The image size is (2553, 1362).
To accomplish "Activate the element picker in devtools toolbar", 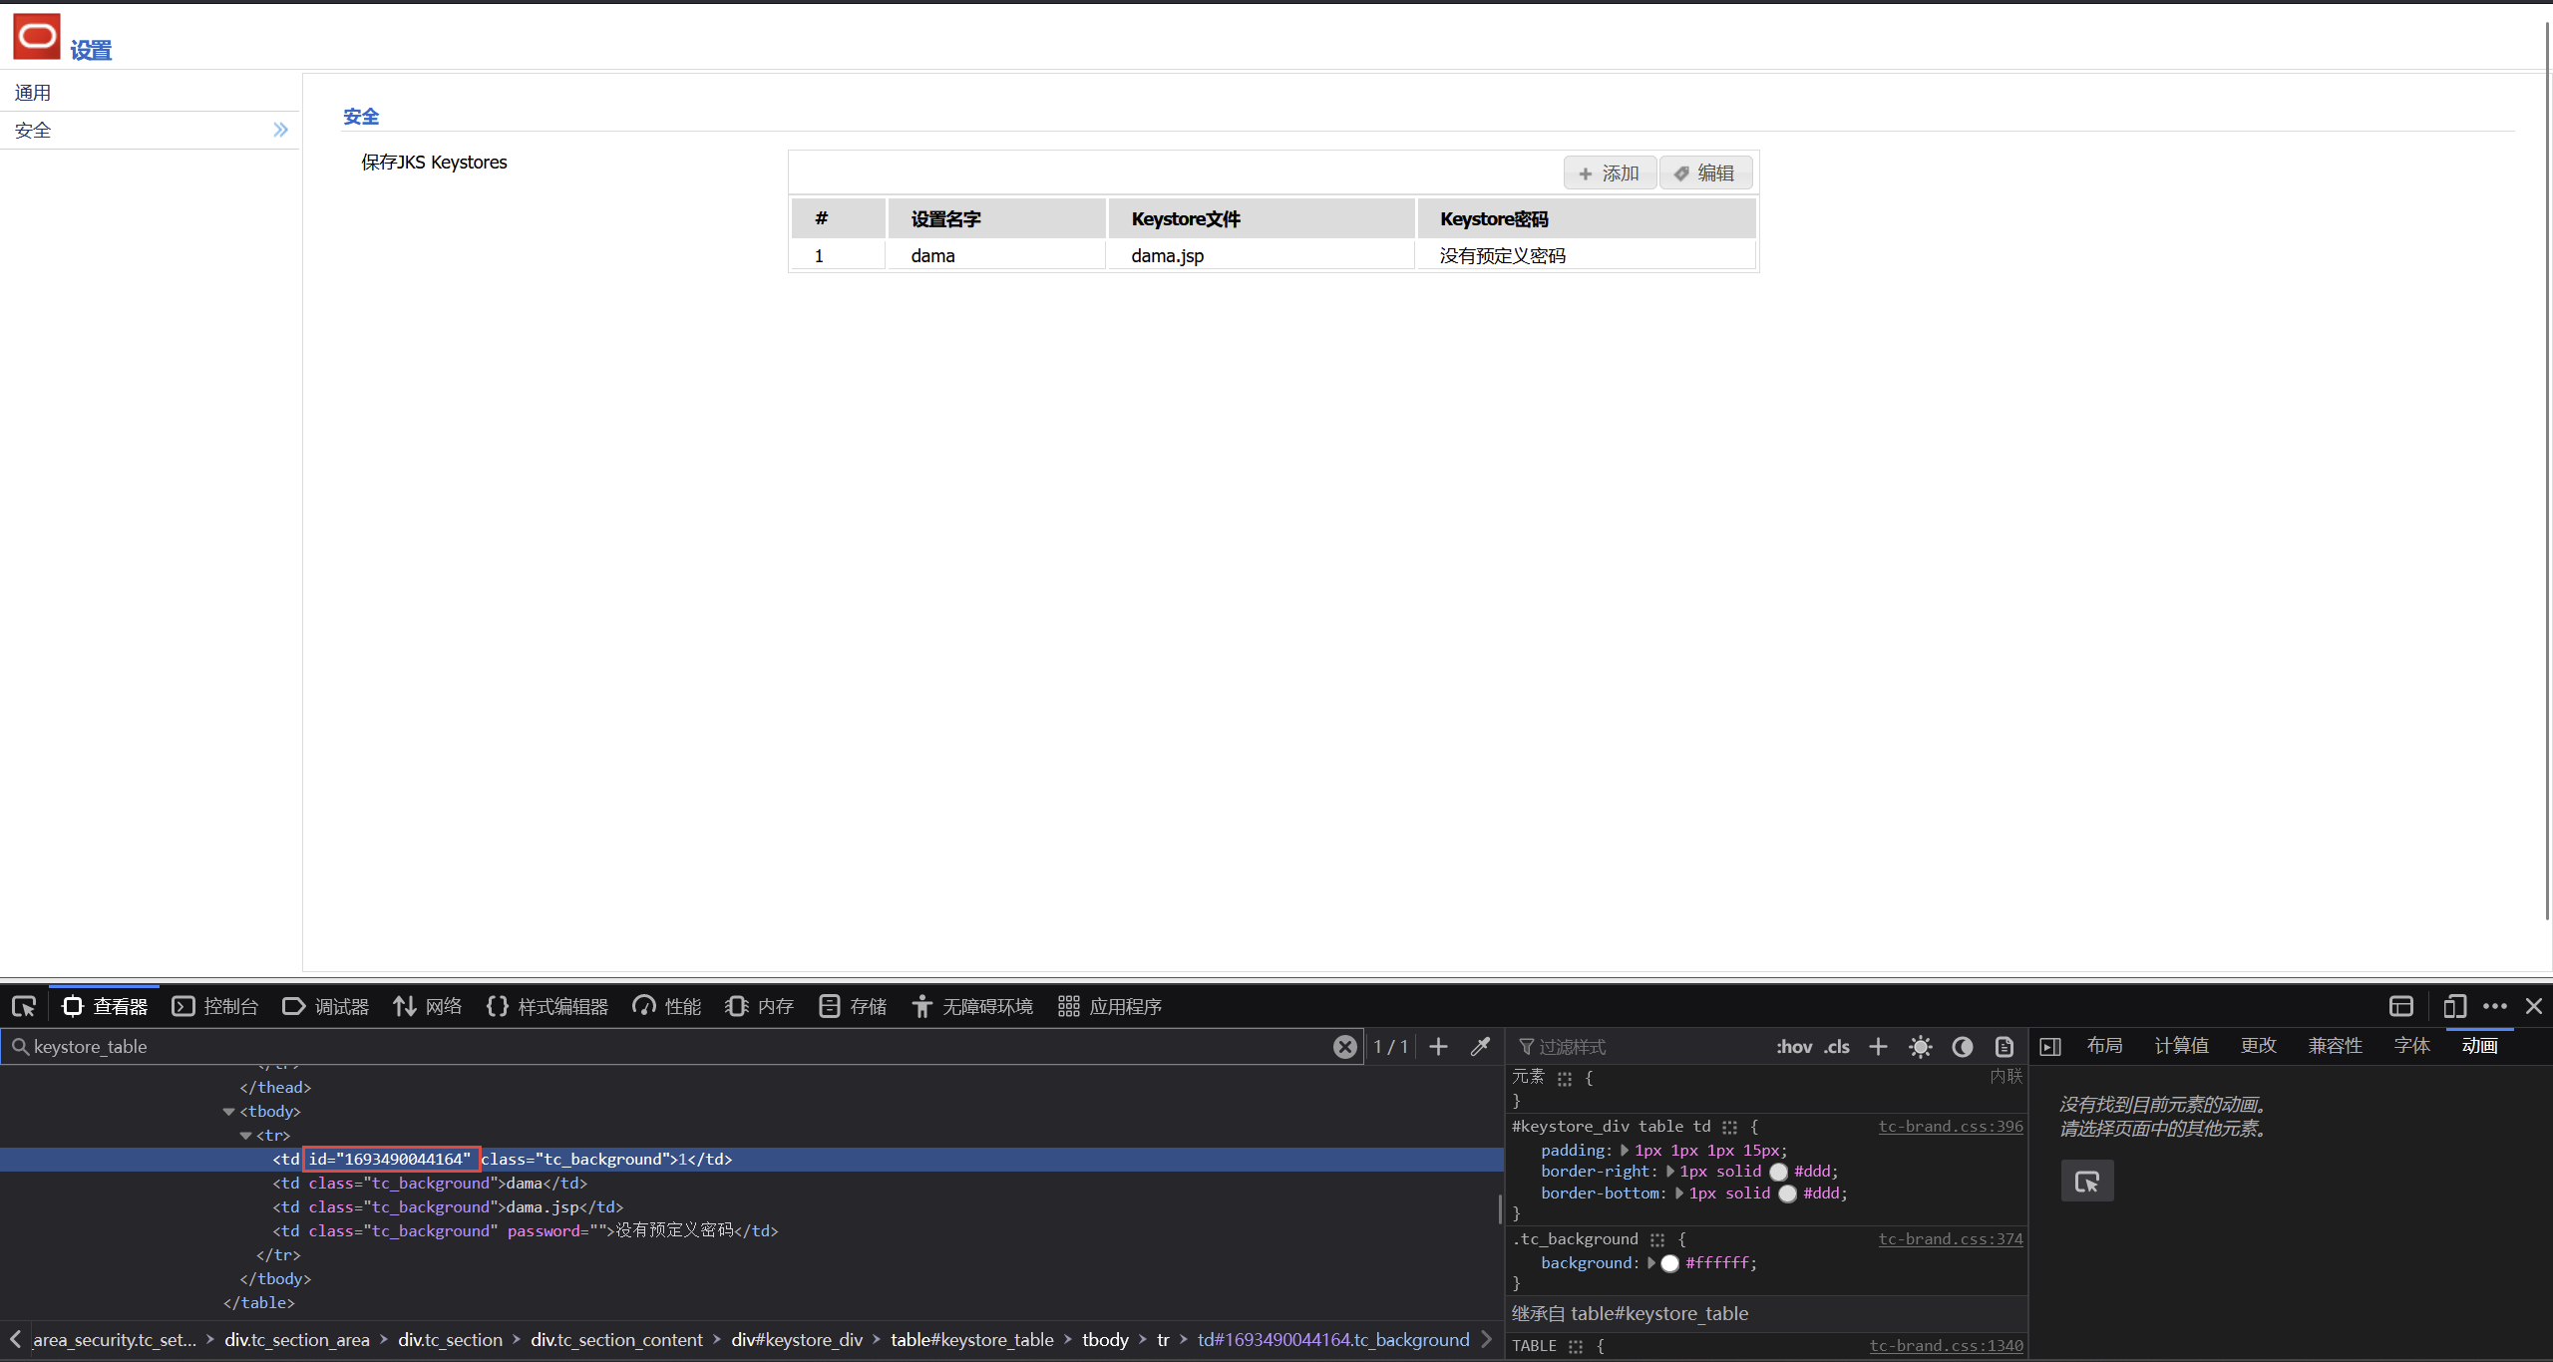I will pyautogui.click(x=24, y=1006).
